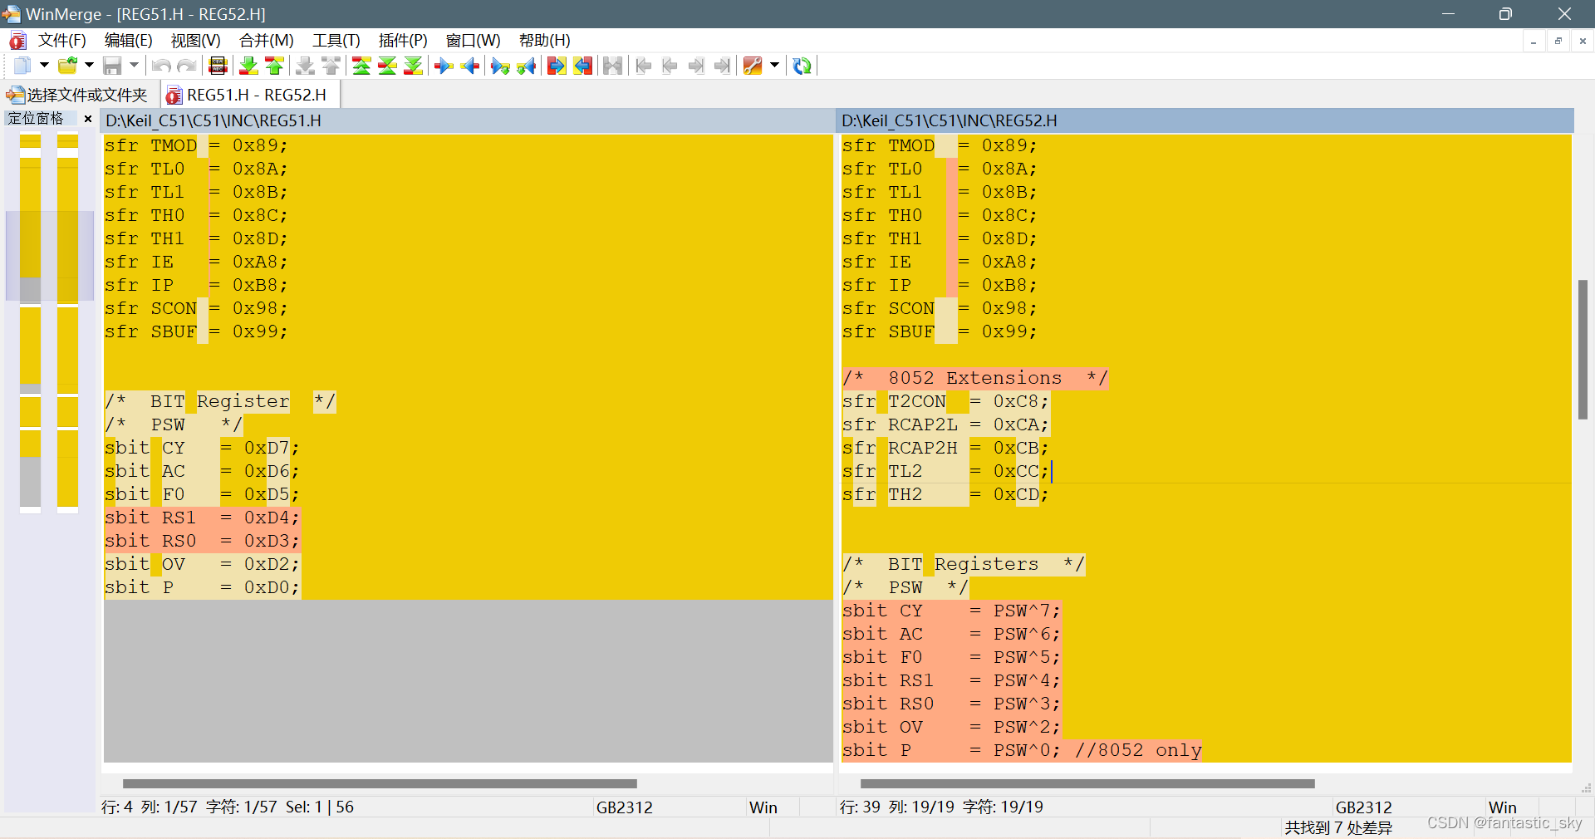Copy right and advance to next
This screenshot has width=1595, height=839.
500,66
